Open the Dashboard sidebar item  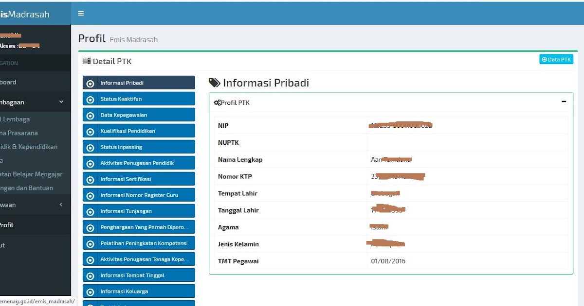[35, 82]
